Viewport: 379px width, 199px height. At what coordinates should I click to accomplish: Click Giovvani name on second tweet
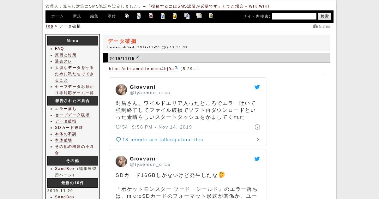point(143,159)
